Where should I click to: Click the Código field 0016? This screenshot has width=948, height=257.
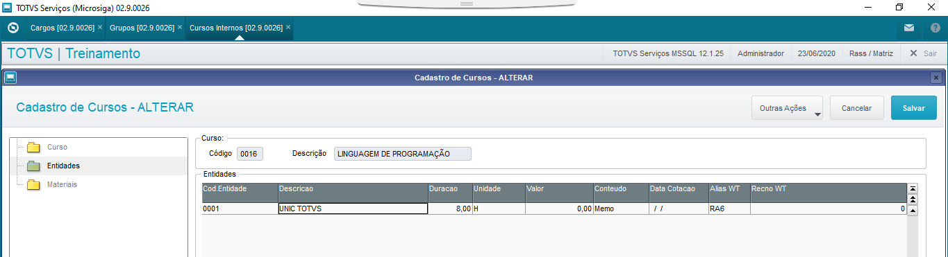tap(250, 154)
